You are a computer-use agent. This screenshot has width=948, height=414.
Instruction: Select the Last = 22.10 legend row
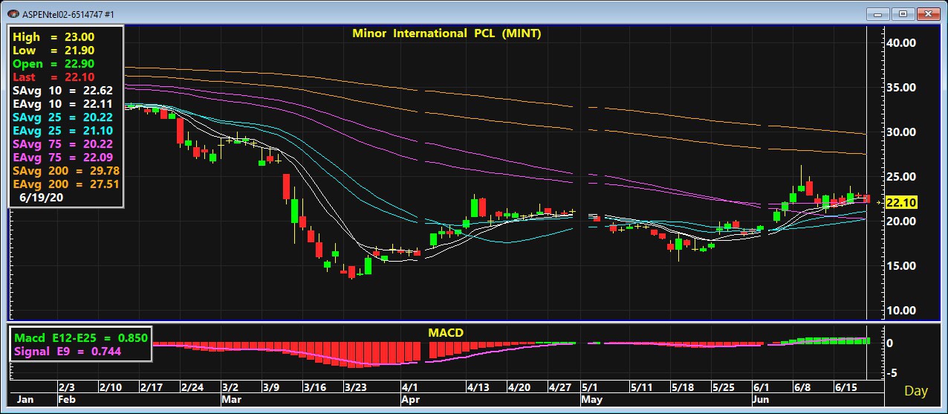(x=53, y=77)
